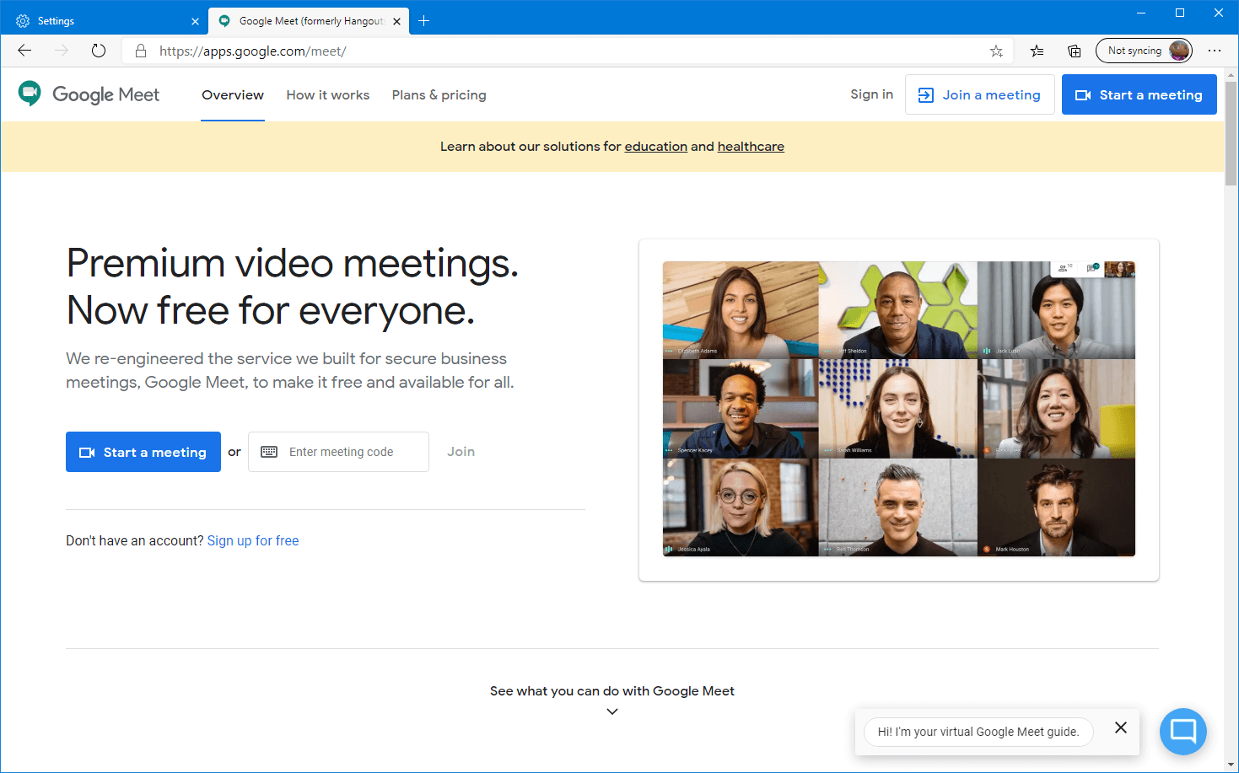This screenshot has height=773, width=1239.
Task: Dismiss the virtual guide popup message
Action: [x=1120, y=727]
